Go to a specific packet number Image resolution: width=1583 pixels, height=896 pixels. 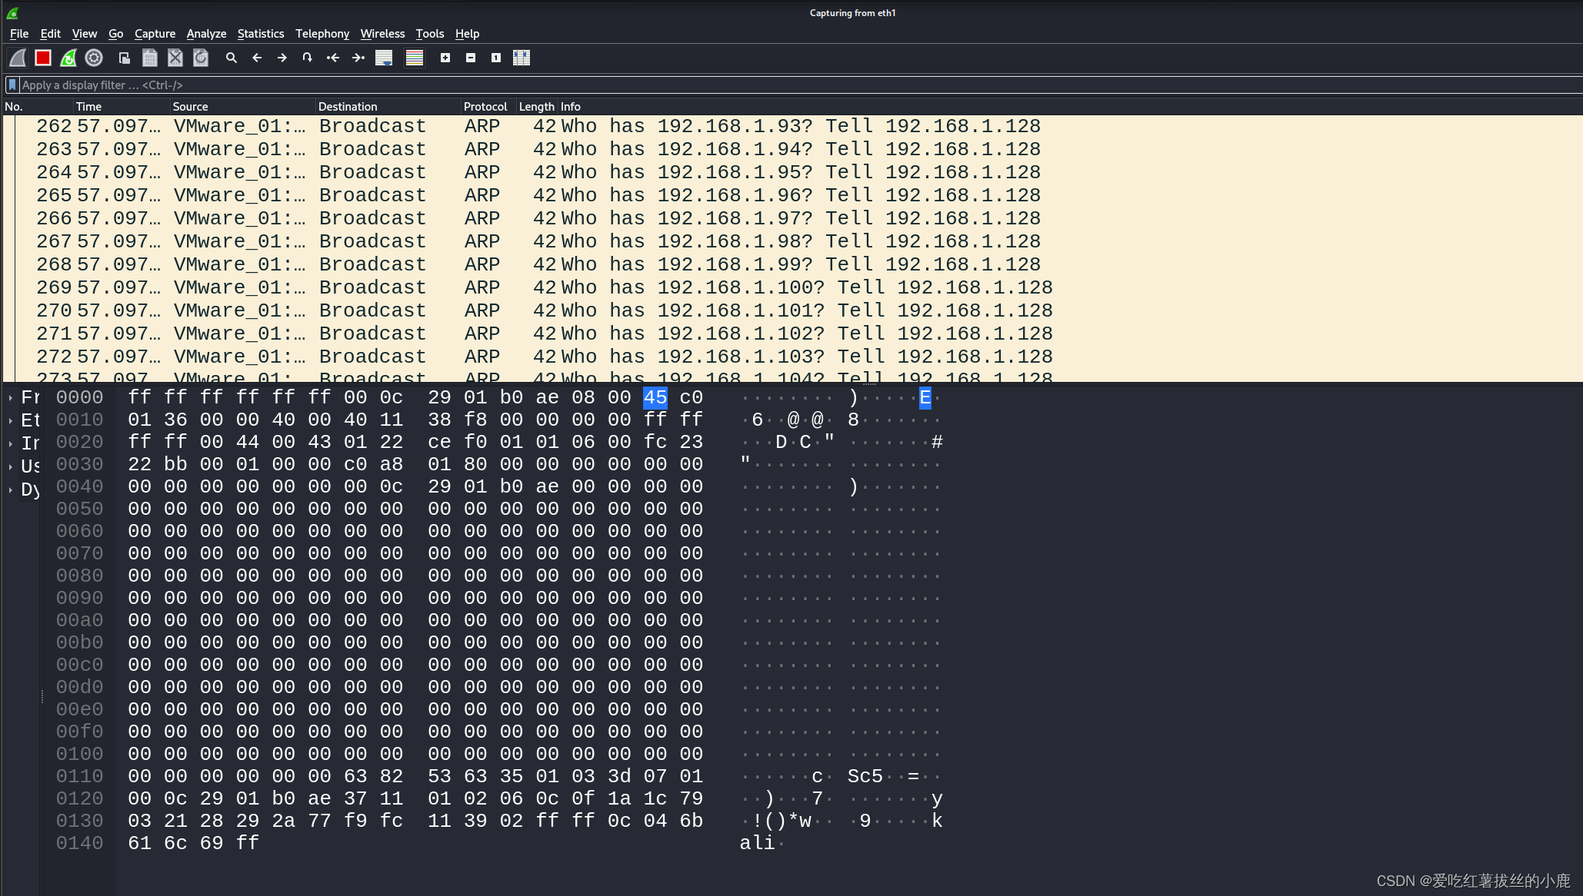pyautogui.click(x=307, y=58)
